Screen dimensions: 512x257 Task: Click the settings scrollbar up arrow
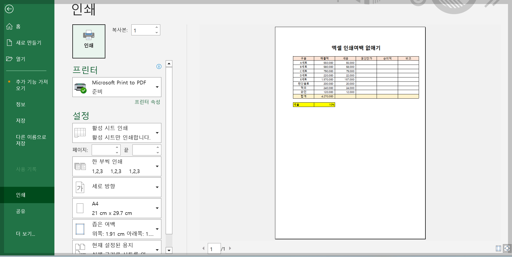pyautogui.click(x=169, y=64)
